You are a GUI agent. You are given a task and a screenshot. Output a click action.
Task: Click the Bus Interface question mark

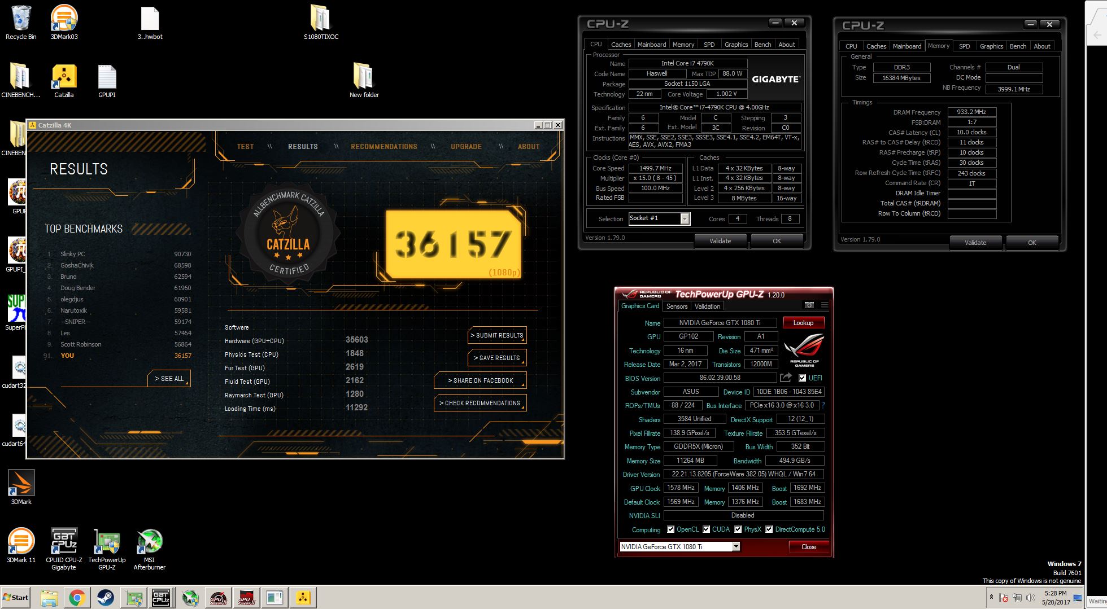pyautogui.click(x=823, y=405)
